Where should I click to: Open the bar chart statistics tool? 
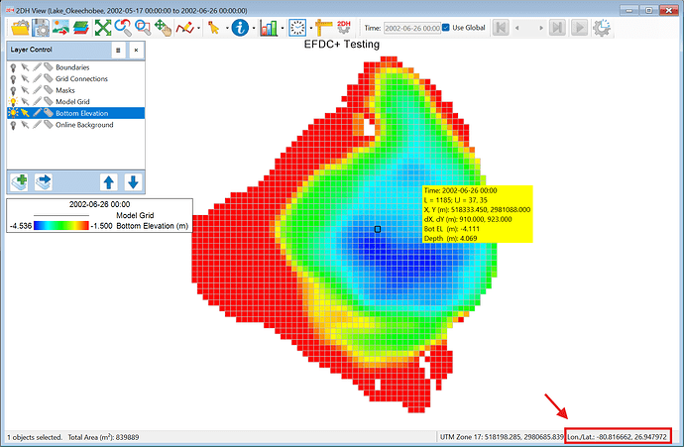pos(269,28)
